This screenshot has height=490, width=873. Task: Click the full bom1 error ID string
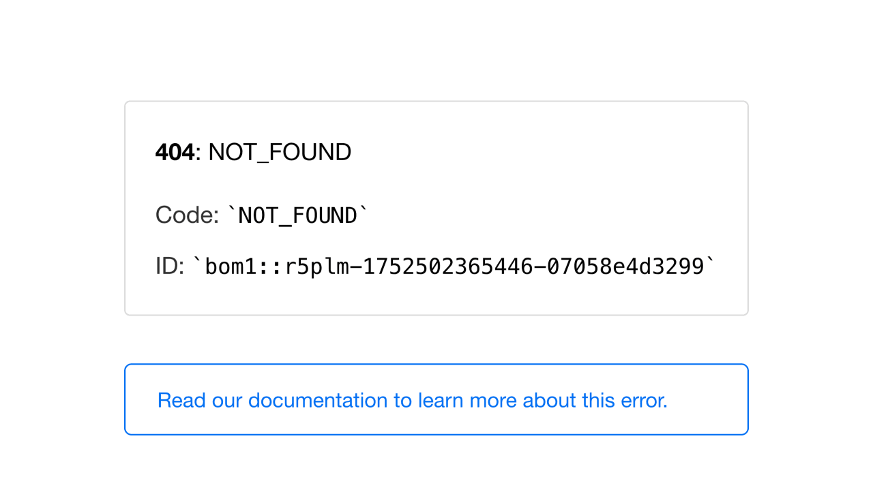pyautogui.click(x=454, y=266)
